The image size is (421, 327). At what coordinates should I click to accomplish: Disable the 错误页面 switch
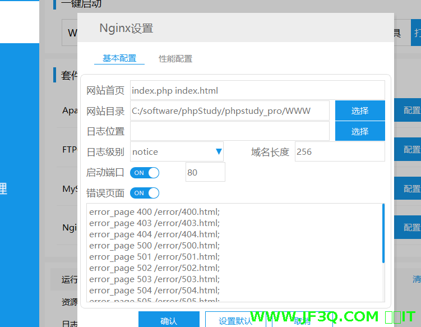145,193
